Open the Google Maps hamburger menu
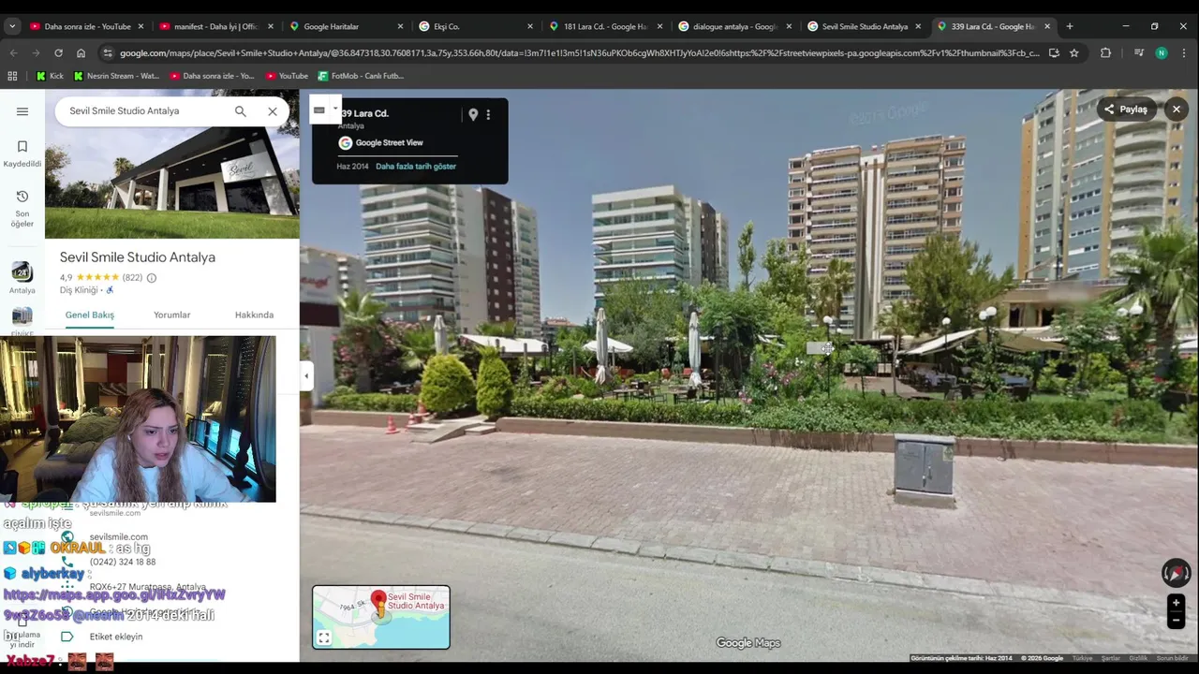 coord(22,111)
